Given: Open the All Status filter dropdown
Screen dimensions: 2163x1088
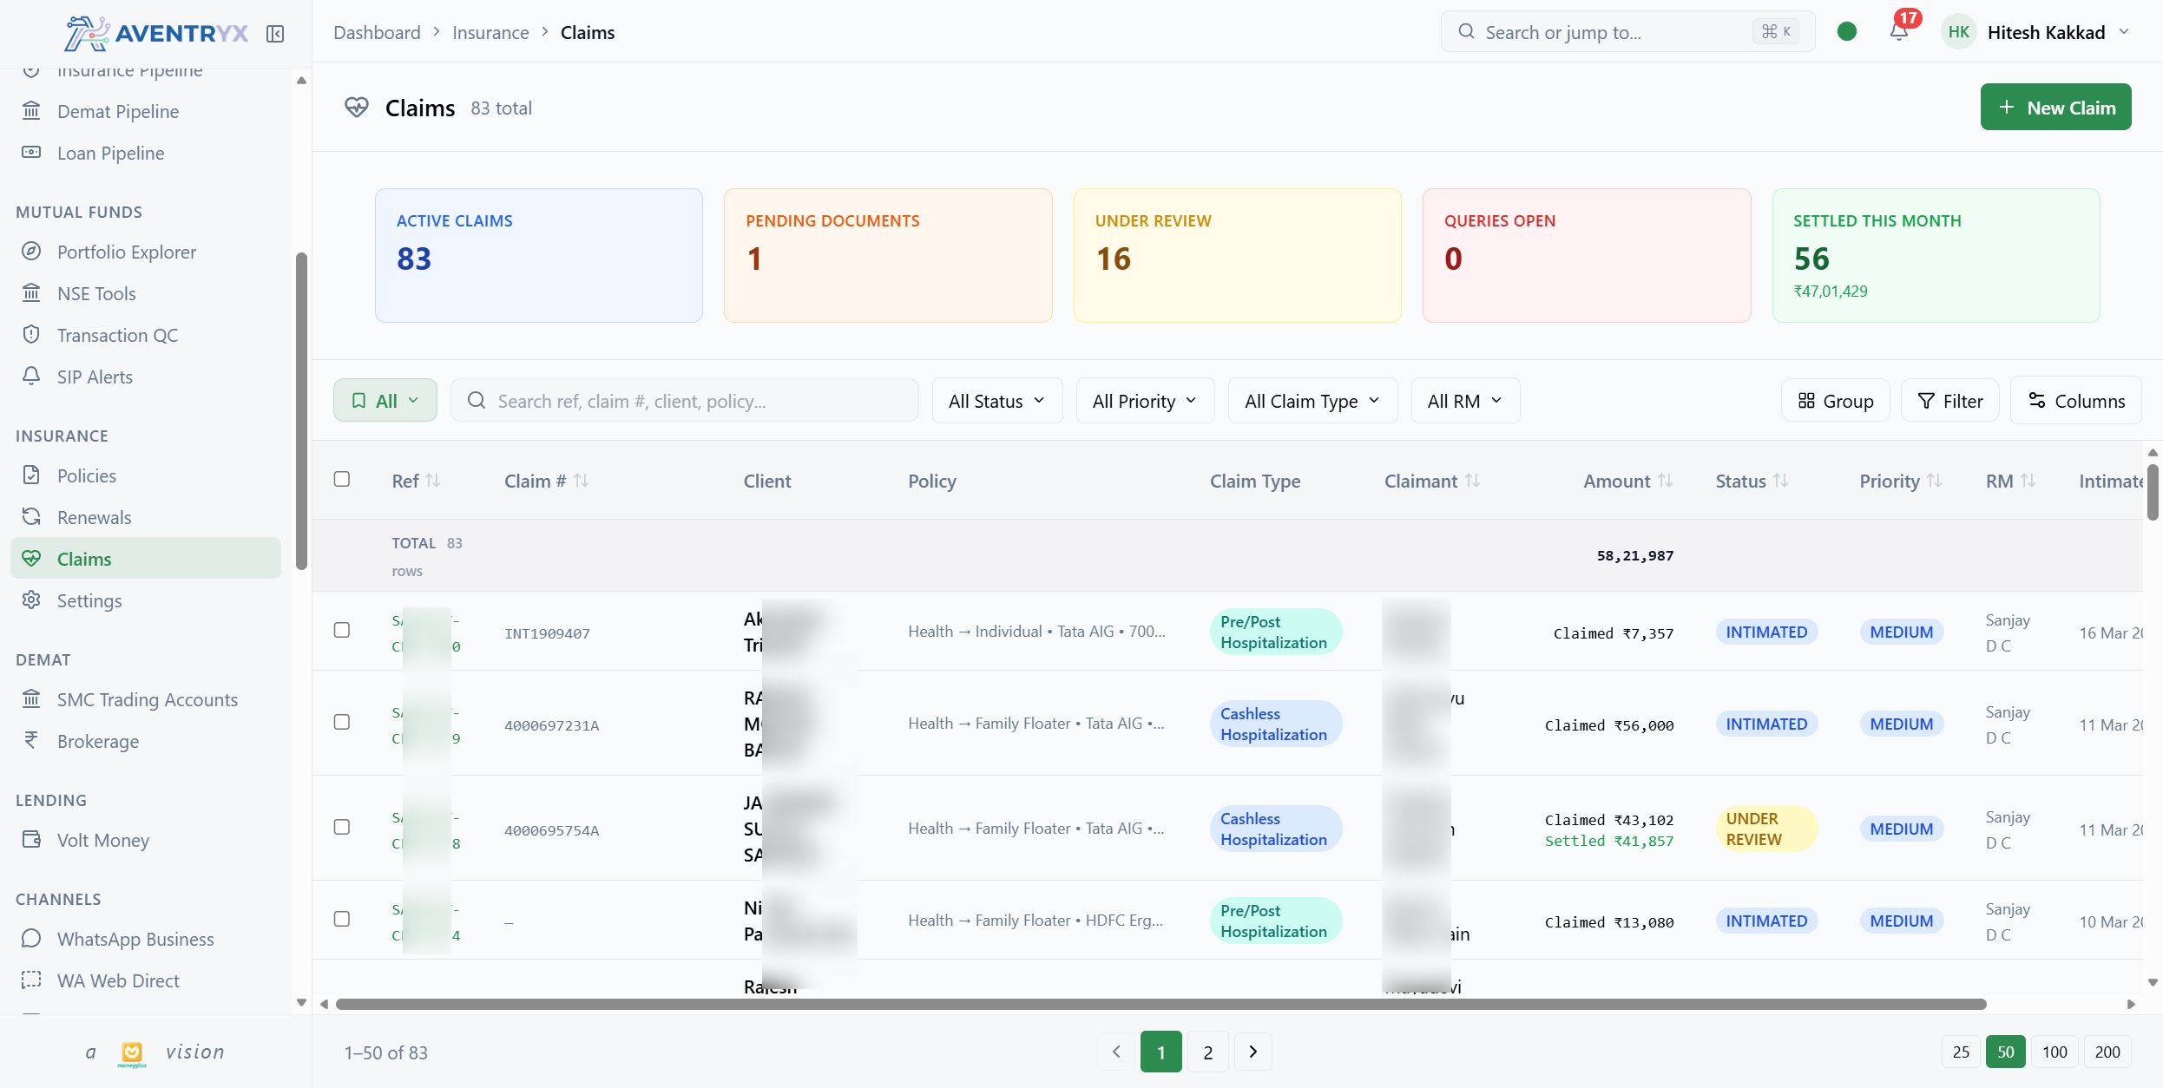Looking at the screenshot, I should click(996, 400).
